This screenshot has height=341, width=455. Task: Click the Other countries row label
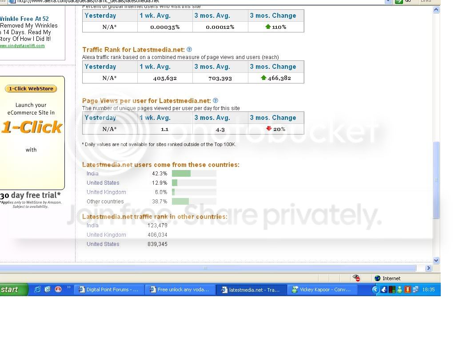pyautogui.click(x=105, y=201)
